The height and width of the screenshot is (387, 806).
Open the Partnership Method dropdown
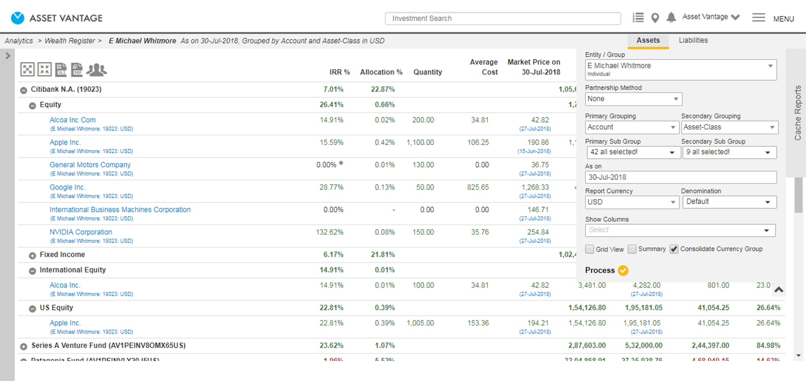tap(633, 99)
